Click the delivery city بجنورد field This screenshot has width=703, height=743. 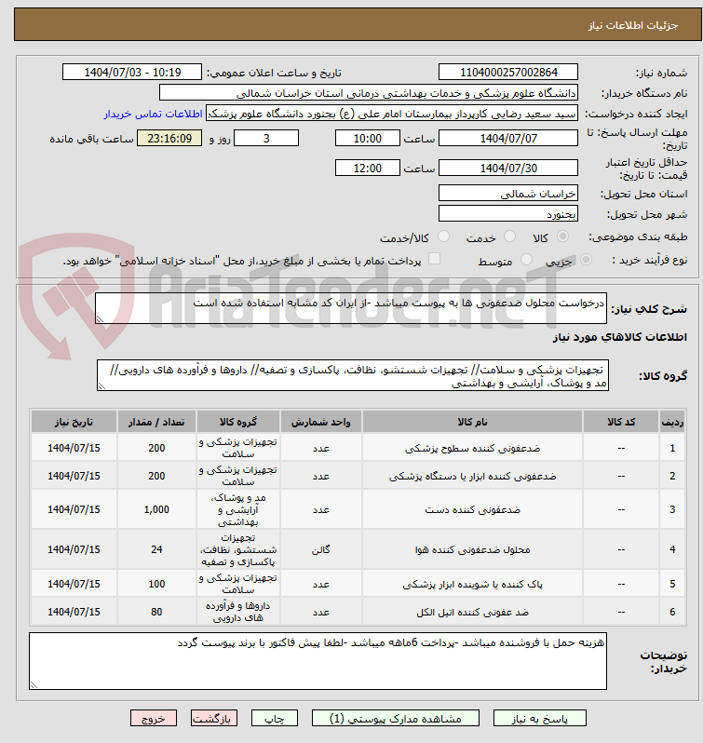pos(508,214)
